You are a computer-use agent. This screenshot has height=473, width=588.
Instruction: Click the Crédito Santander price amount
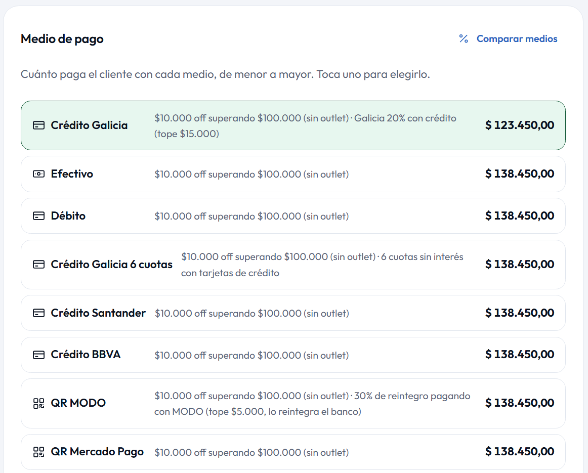coord(520,313)
